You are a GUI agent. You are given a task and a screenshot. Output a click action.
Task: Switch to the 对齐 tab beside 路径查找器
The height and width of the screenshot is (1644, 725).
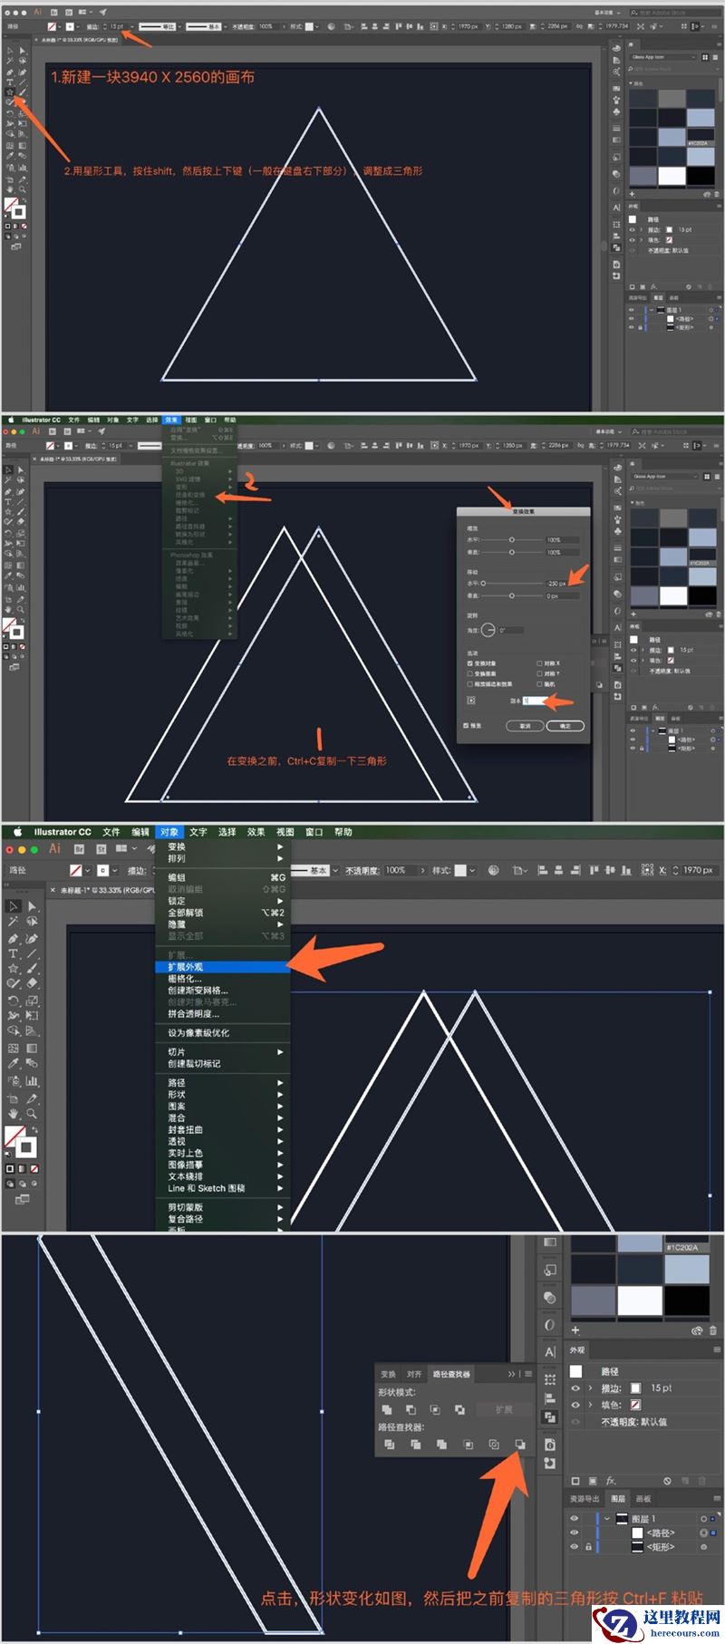point(414,1374)
